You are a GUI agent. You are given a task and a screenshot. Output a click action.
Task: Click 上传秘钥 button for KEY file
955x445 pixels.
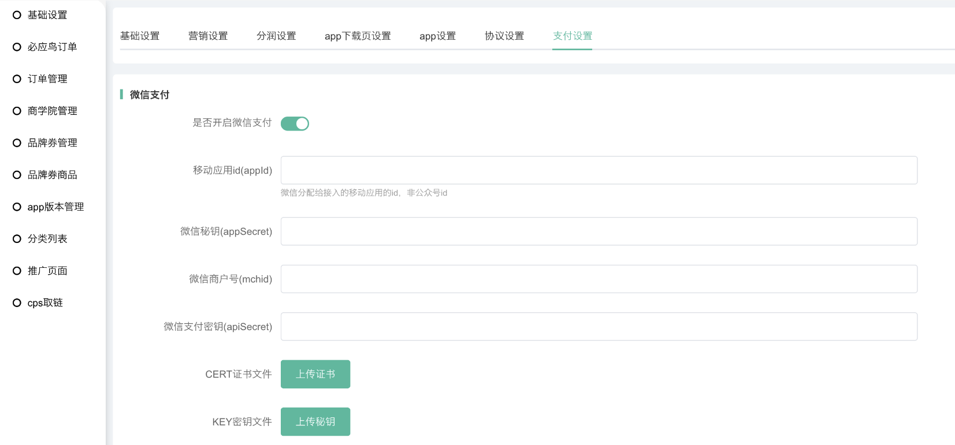[315, 422]
